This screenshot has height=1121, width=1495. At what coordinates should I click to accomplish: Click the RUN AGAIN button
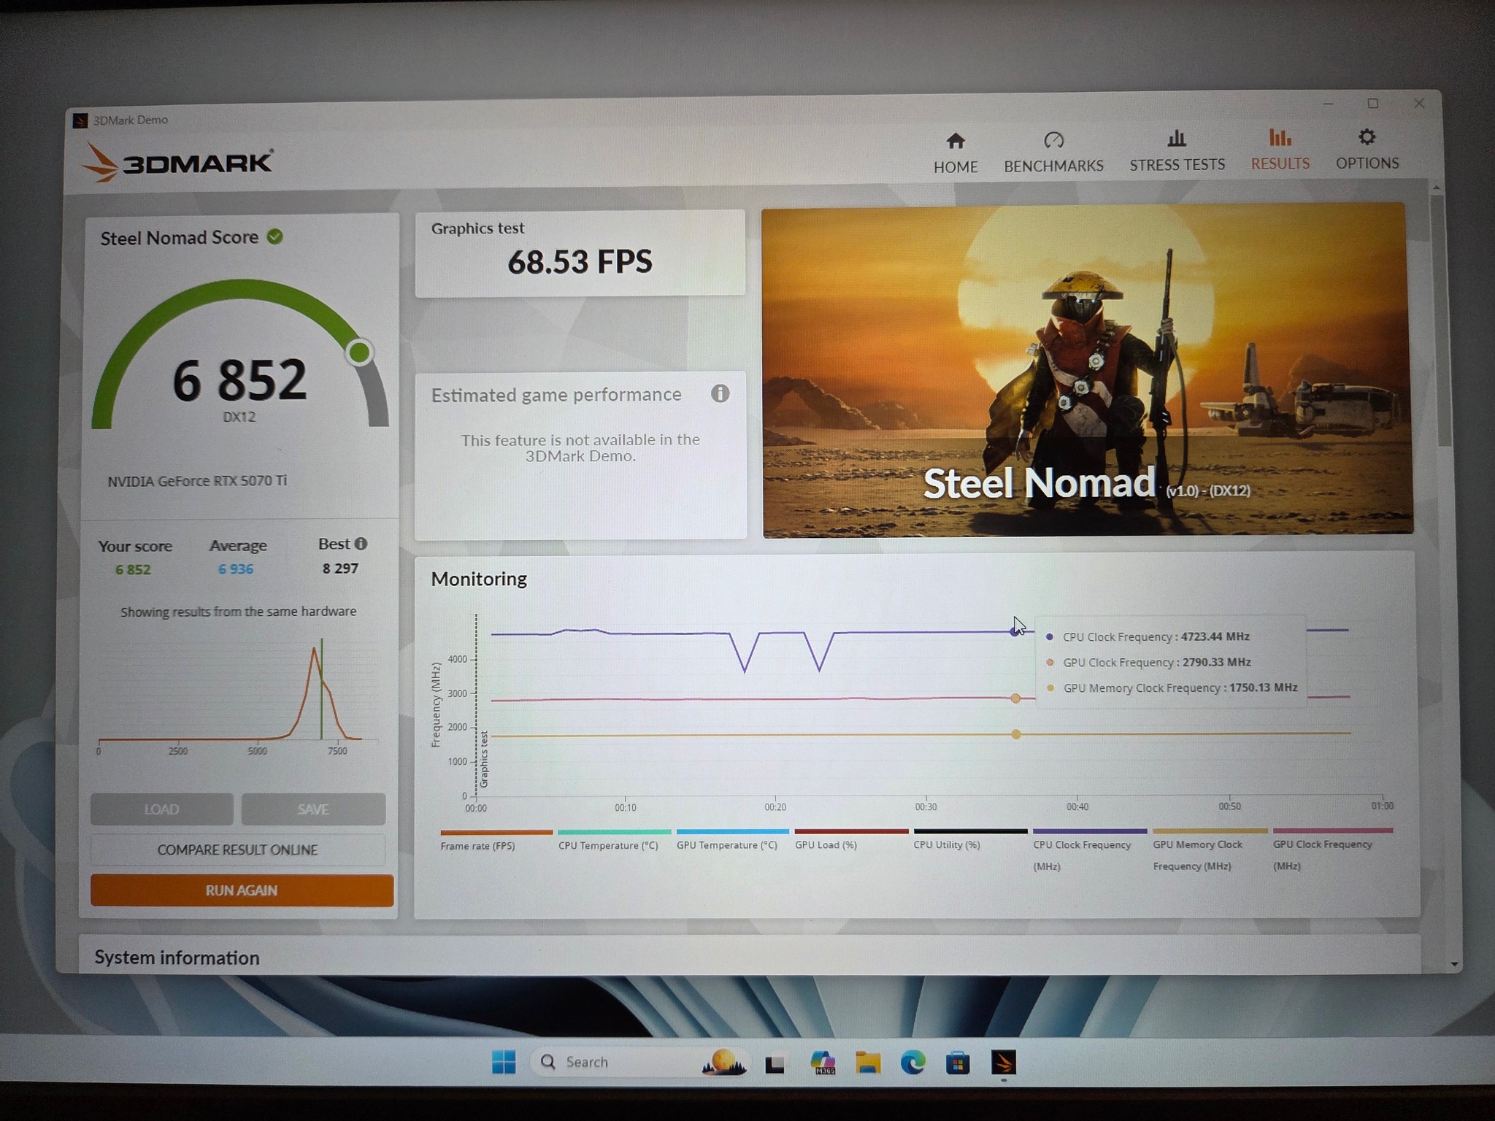pos(242,890)
